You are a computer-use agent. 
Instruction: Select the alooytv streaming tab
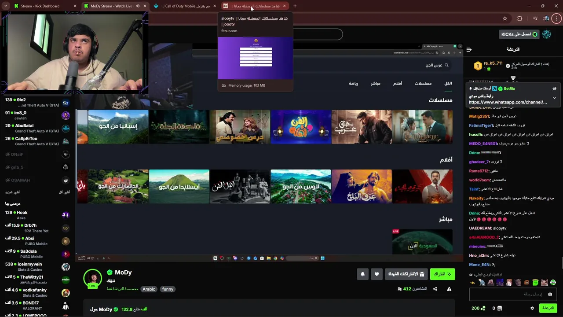[254, 6]
